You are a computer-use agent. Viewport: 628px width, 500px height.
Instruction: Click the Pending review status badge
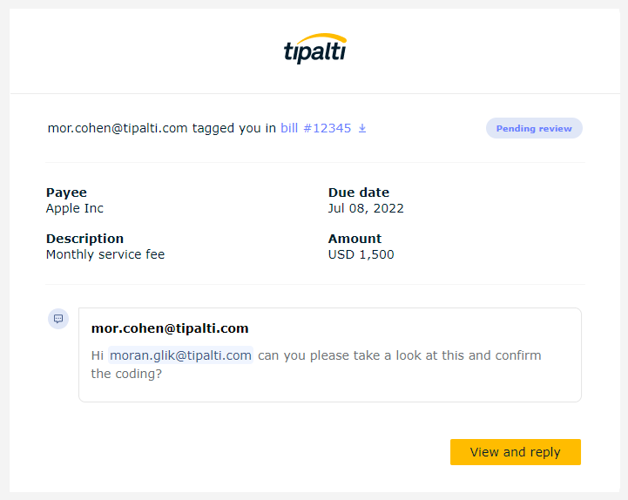(x=534, y=128)
